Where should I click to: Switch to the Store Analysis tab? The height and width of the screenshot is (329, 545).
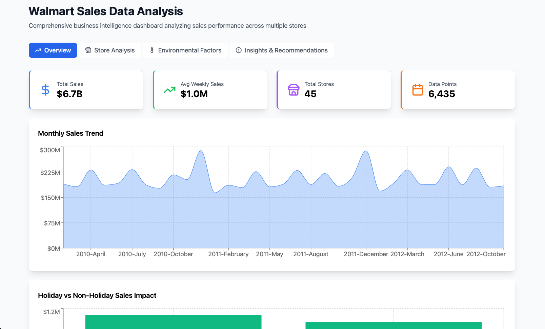point(110,50)
